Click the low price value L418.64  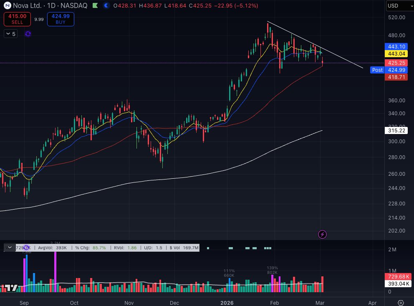(x=175, y=5)
